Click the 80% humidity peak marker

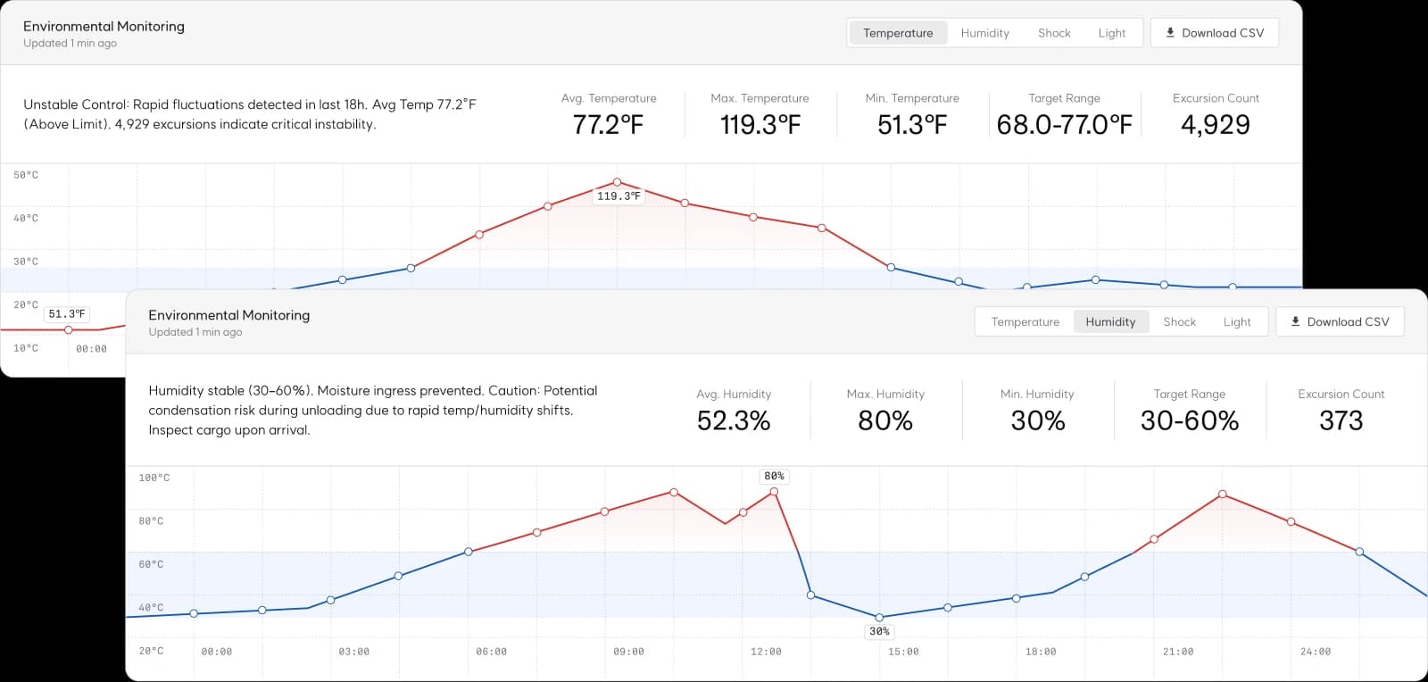[774, 492]
